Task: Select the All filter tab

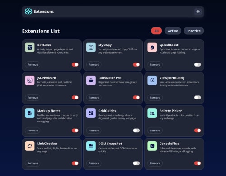Action: pyautogui.click(x=156, y=31)
